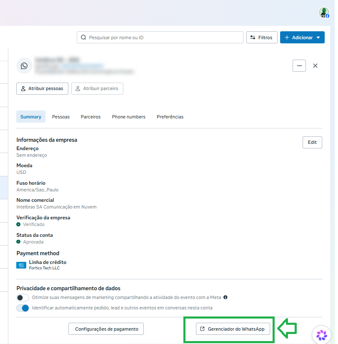Screen dimensions: 338x344
Task: Click Atribuir pessoas button
Action: point(42,89)
